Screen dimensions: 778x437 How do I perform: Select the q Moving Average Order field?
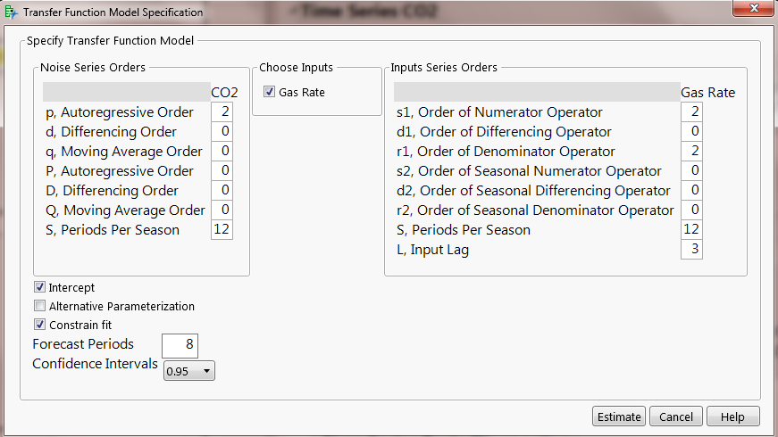[222, 151]
